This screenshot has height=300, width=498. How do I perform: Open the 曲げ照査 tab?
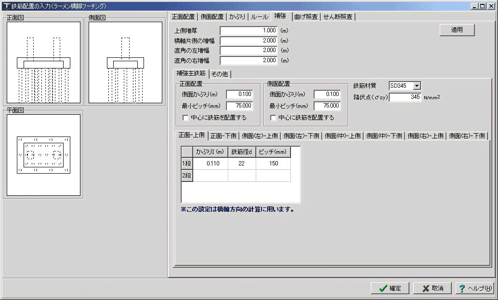pyautogui.click(x=306, y=17)
